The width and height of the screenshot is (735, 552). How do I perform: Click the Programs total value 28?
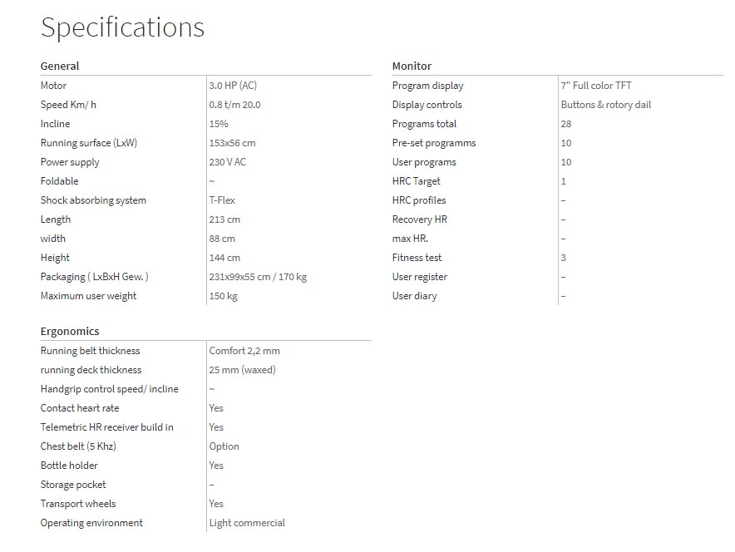(x=566, y=124)
